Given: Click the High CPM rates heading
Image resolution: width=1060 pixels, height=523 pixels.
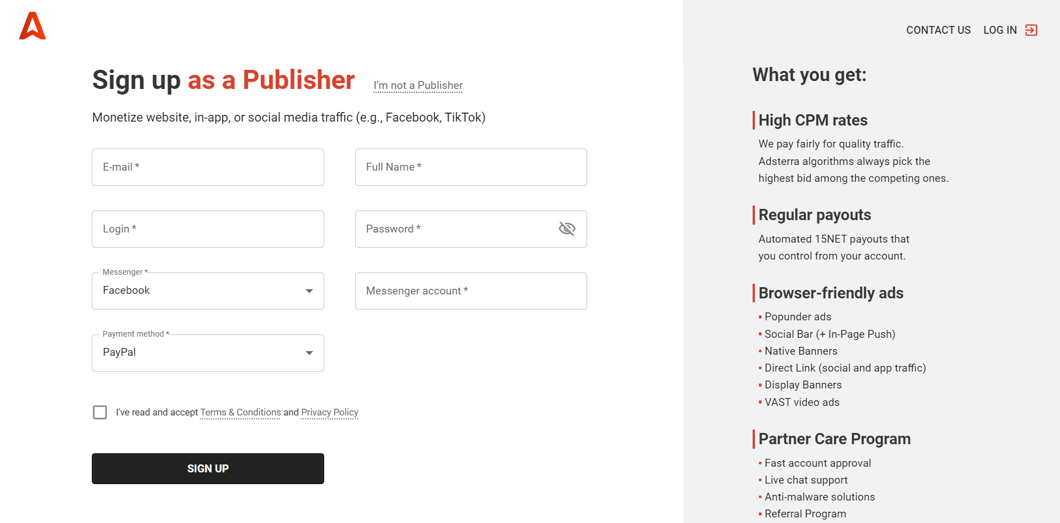Looking at the screenshot, I should click(812, 120).
